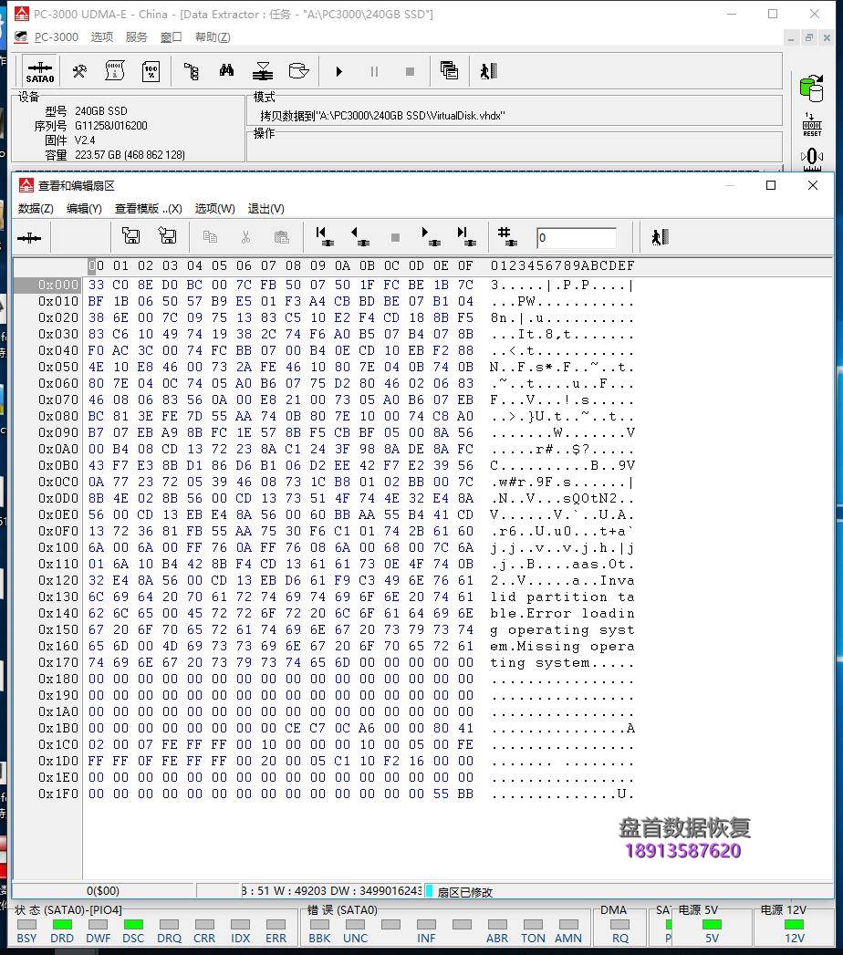Click the exit door icon in sector editor

pyautogui.click(x=660, y=237)
